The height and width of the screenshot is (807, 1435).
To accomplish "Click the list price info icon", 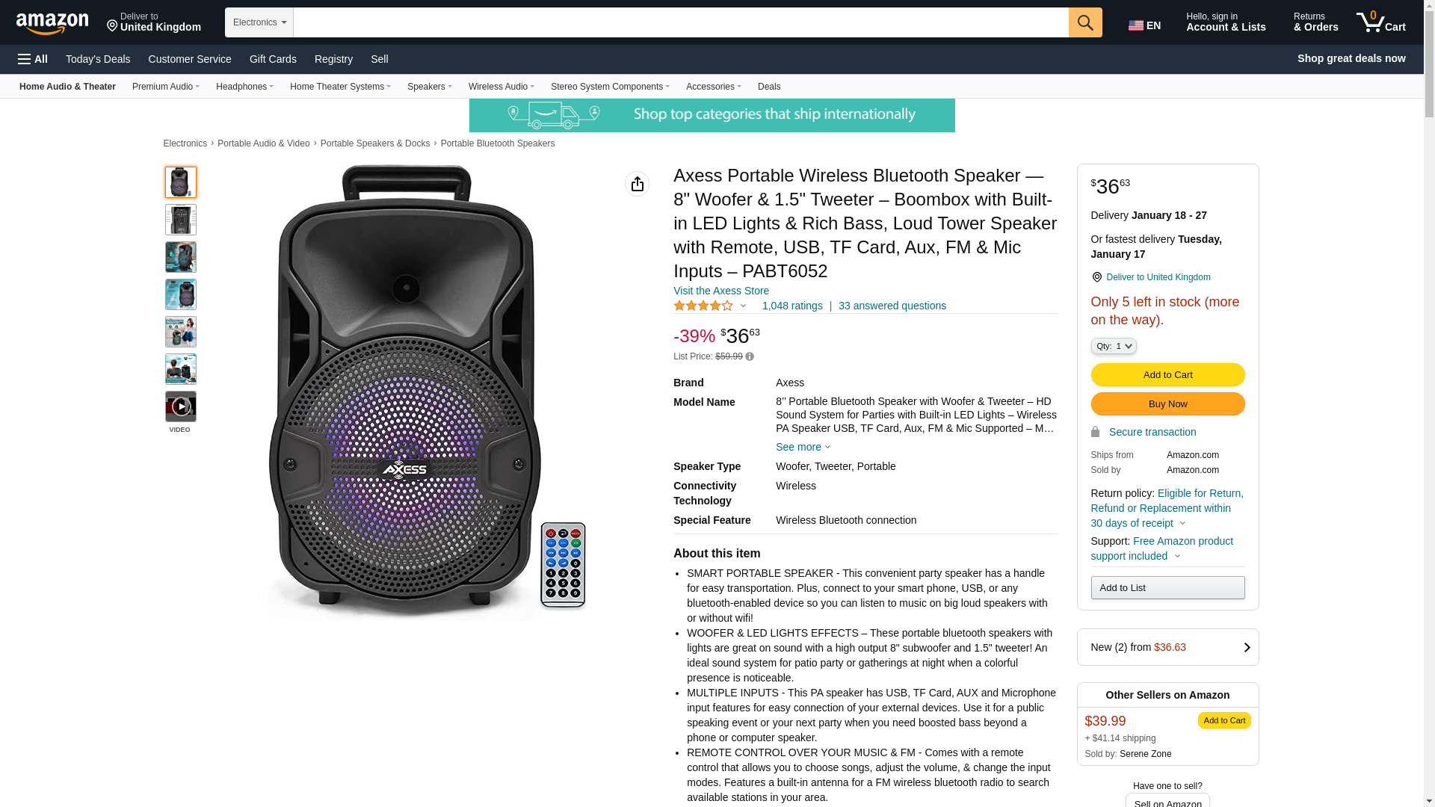I will click(x=750, y=356).
